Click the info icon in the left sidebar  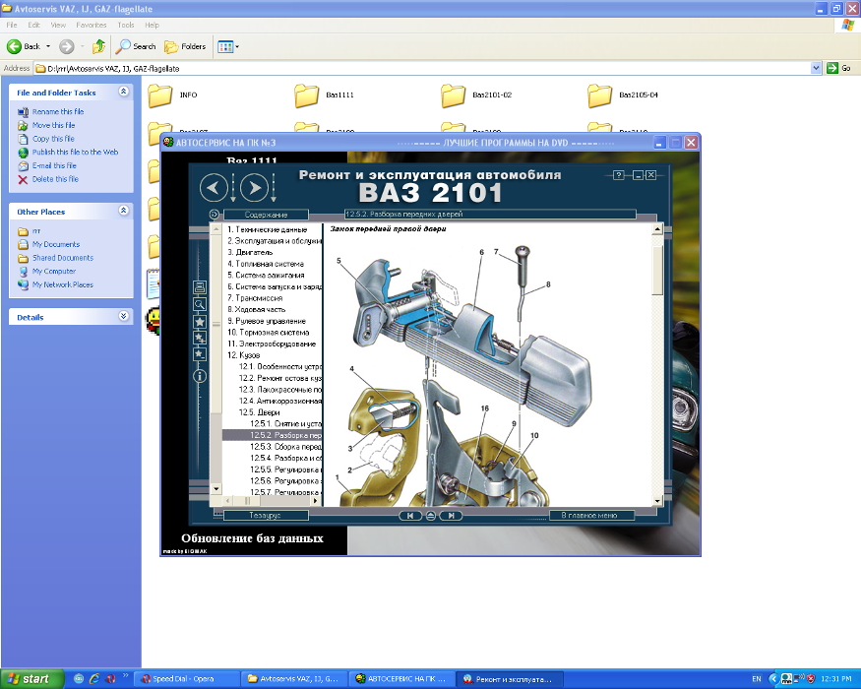point(200,375)
